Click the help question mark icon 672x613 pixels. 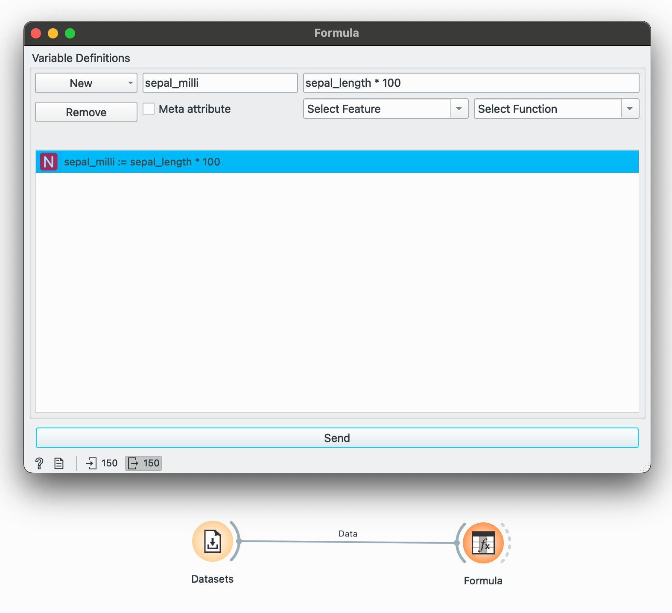pyautogui.click(x=39, y=463)
